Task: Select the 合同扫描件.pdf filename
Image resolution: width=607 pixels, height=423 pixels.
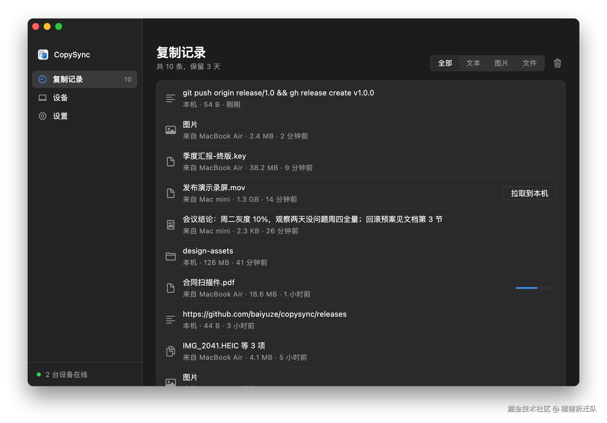Action: point(209,282)
